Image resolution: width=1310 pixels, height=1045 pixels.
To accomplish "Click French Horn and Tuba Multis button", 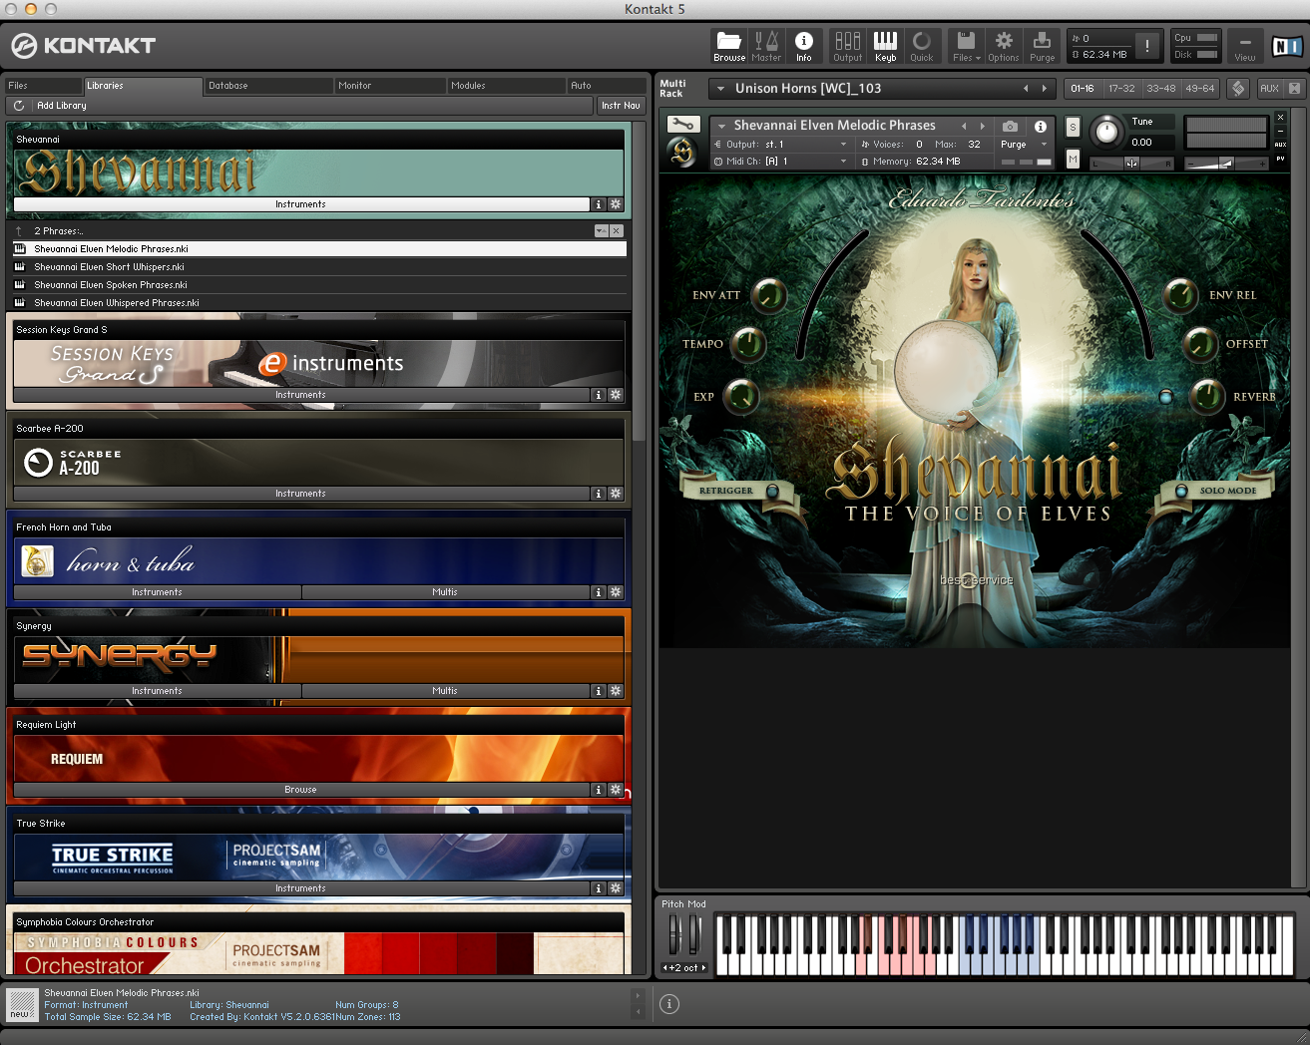I will (445, 592).
